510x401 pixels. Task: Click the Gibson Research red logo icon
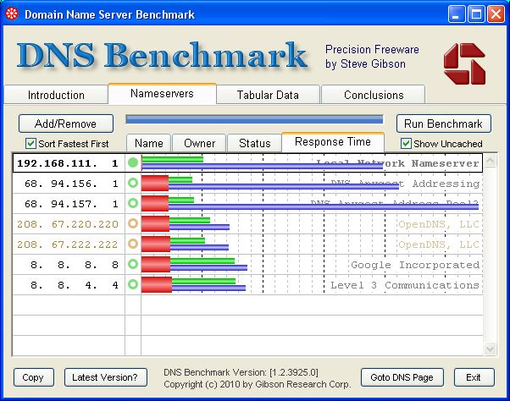click(x=463, y=63)
